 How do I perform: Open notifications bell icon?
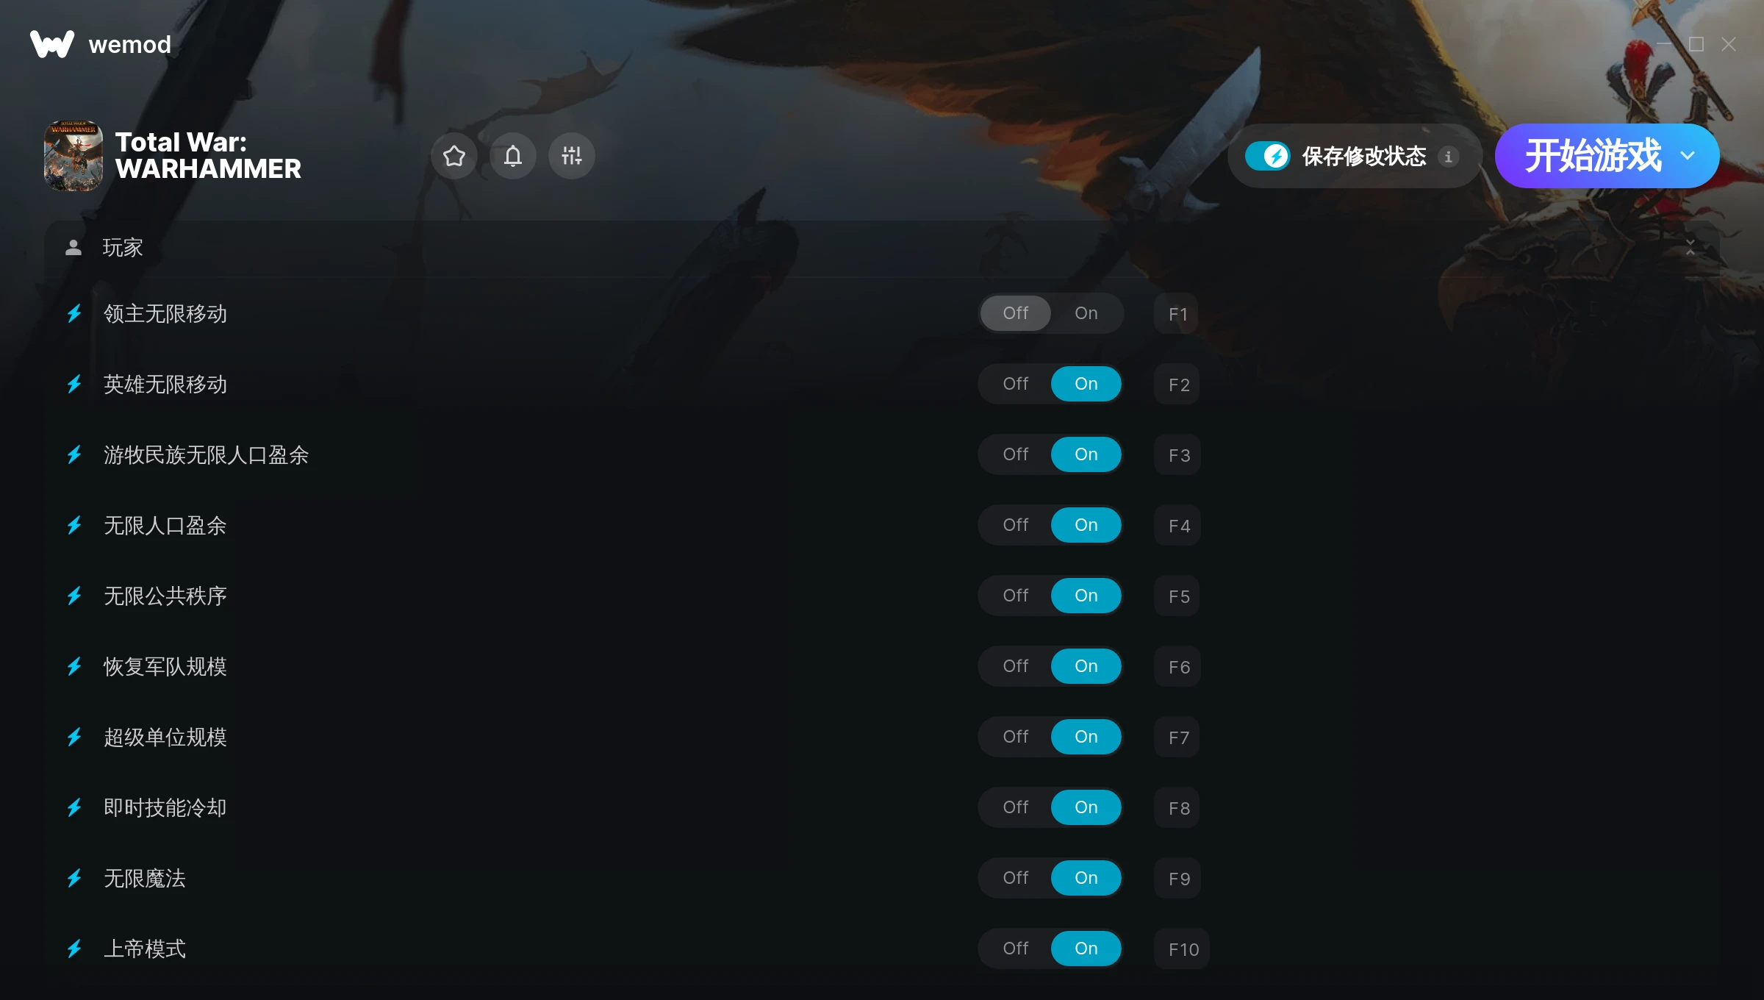(x=513, y=156)
